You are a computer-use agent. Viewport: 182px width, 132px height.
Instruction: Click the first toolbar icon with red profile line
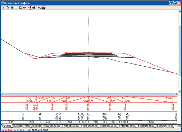point(4,8)
